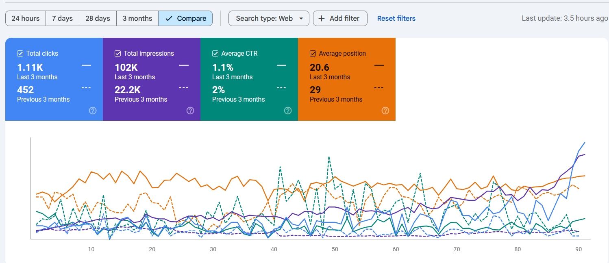The width and height of the screenshot is (609, 263).
Task: Switch to the 7 days date range
Action: pyautogui.click(x=62, y=18)
